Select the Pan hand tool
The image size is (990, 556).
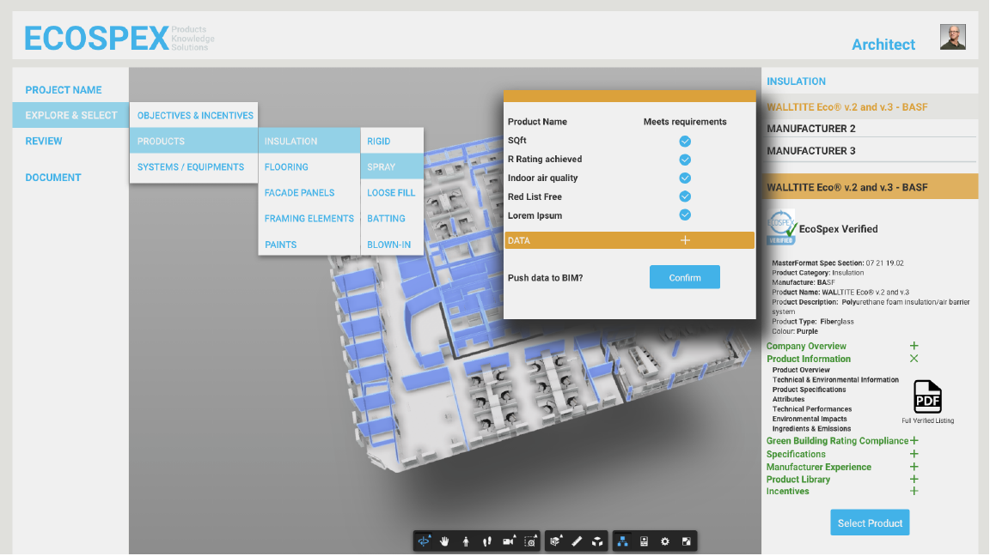pyautogui.click(x=444, y=541)
